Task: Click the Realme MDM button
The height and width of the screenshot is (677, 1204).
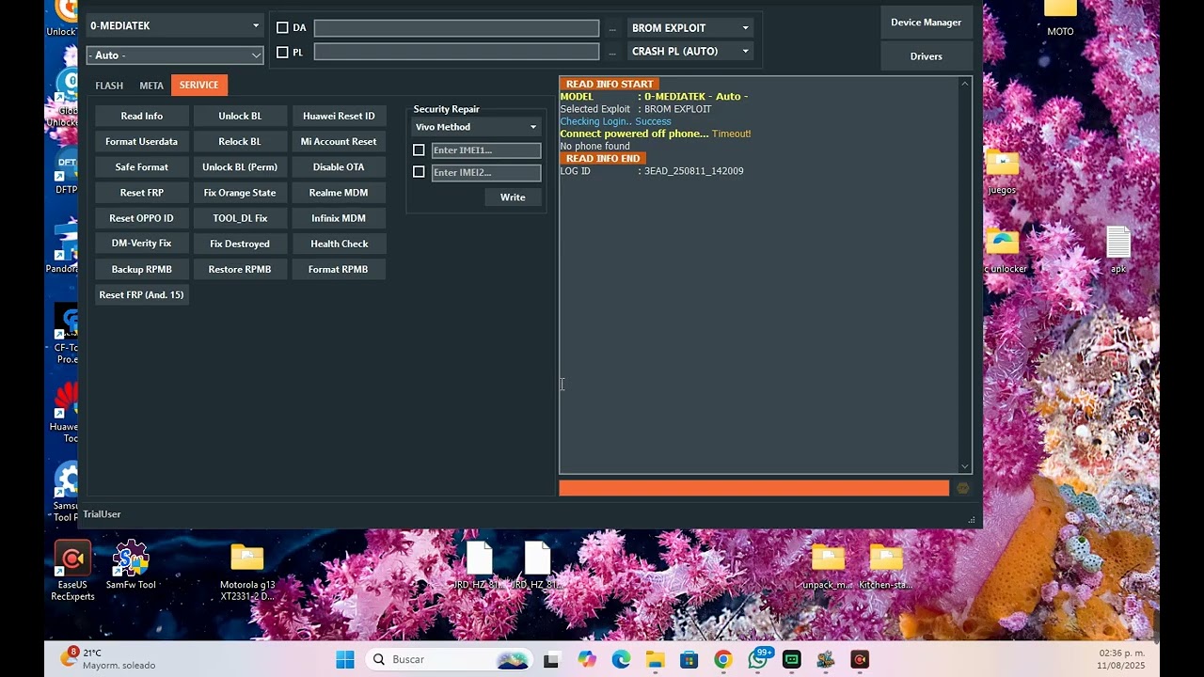Action: (x=339, y=193)
